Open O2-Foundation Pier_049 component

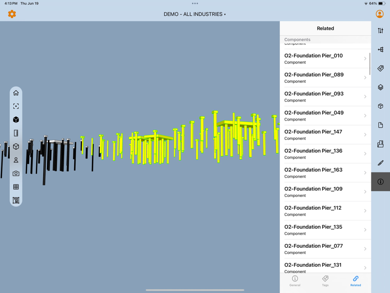[325, 116]
